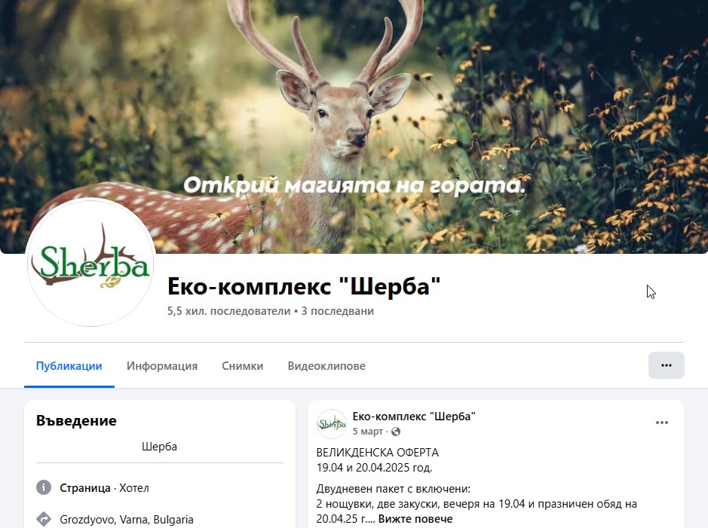This screenshot has height=528, width=708.
Task: Switch to the Публикации tab
Action: point(69,366)
